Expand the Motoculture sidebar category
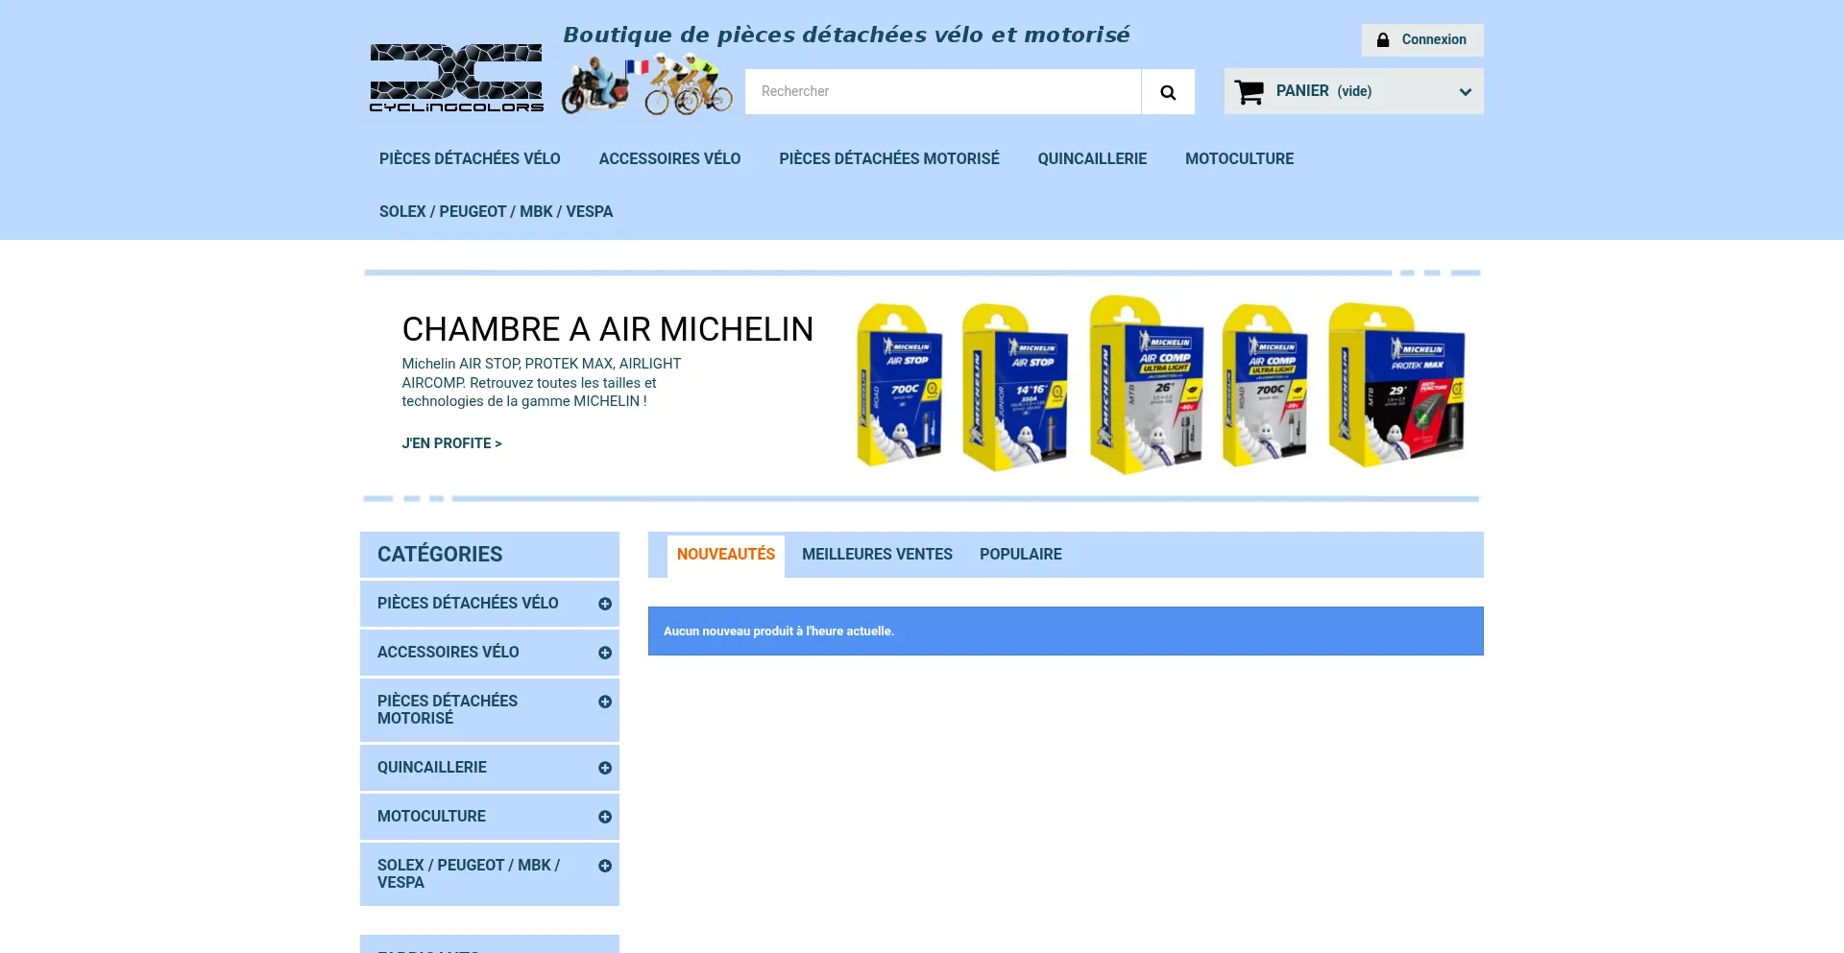 (605, 817)
